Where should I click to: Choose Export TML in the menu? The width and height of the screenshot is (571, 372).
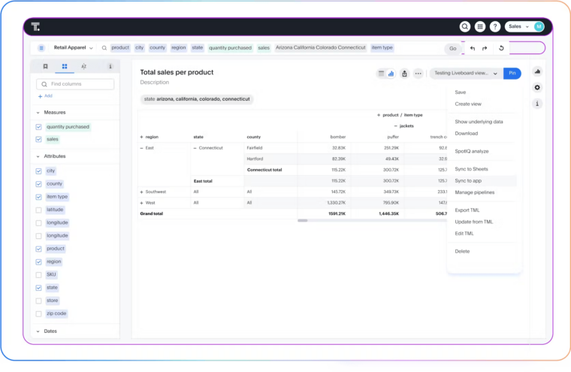(x=467, y=210)
